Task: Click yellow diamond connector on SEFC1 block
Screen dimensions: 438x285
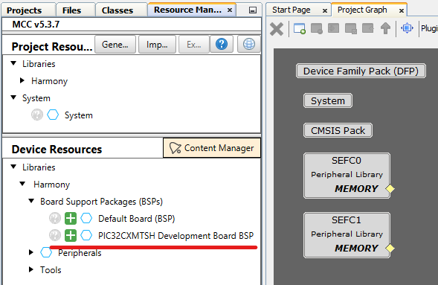Action: coord(390,248)
